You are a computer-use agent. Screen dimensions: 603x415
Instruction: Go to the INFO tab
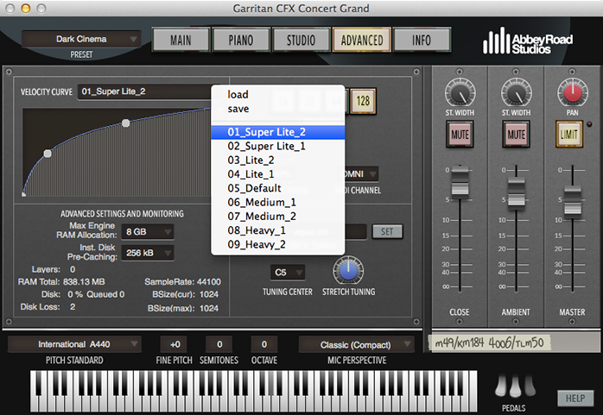point(422,40)
